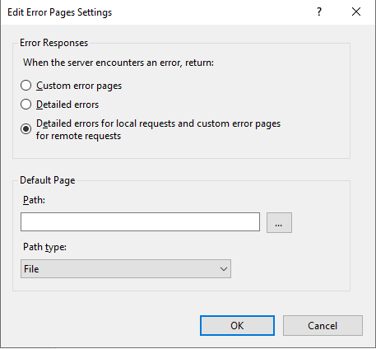This screenshot has width=376, height=349.
Task: Click the 'Custom error pages' label text
Action: [79, 86]
